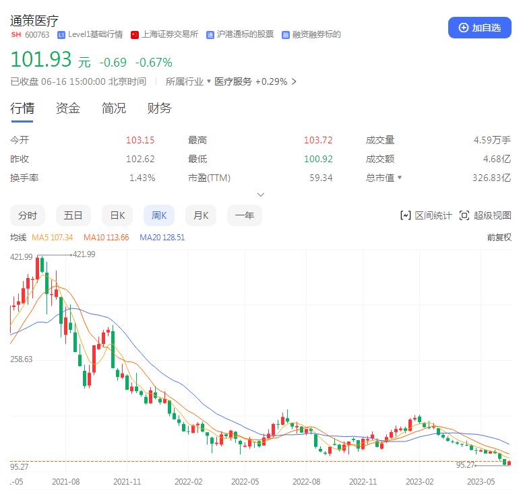Select the 月K chart period
The width and height of the screenshot is (523, 490).
(x=201, y=215)
